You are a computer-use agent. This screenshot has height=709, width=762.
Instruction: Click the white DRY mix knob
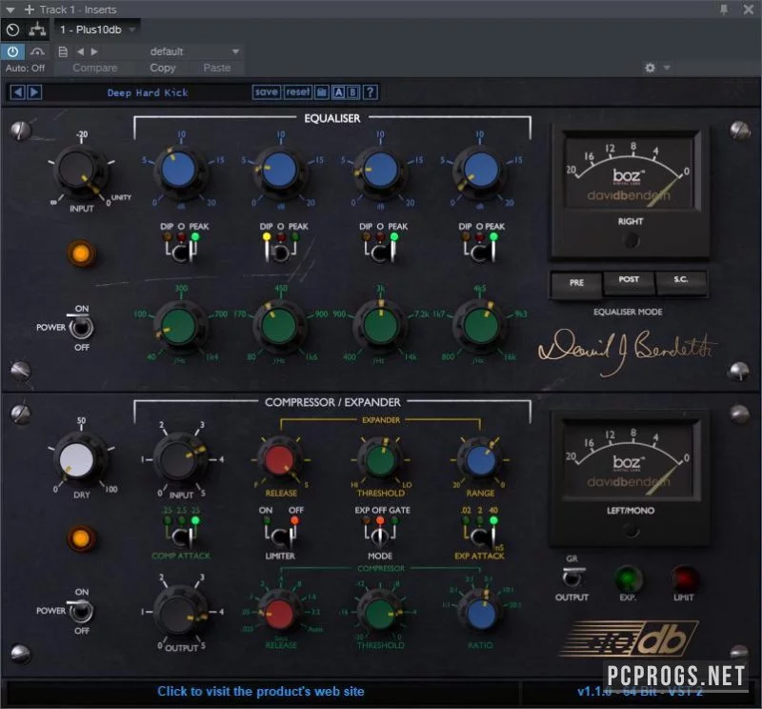(x=78, y=459)
